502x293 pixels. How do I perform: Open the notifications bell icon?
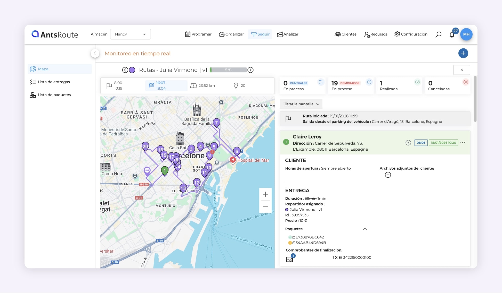[x=452, y=35]
